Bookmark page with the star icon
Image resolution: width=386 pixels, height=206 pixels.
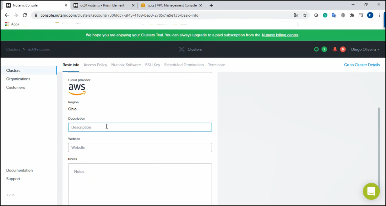point(305,15)
